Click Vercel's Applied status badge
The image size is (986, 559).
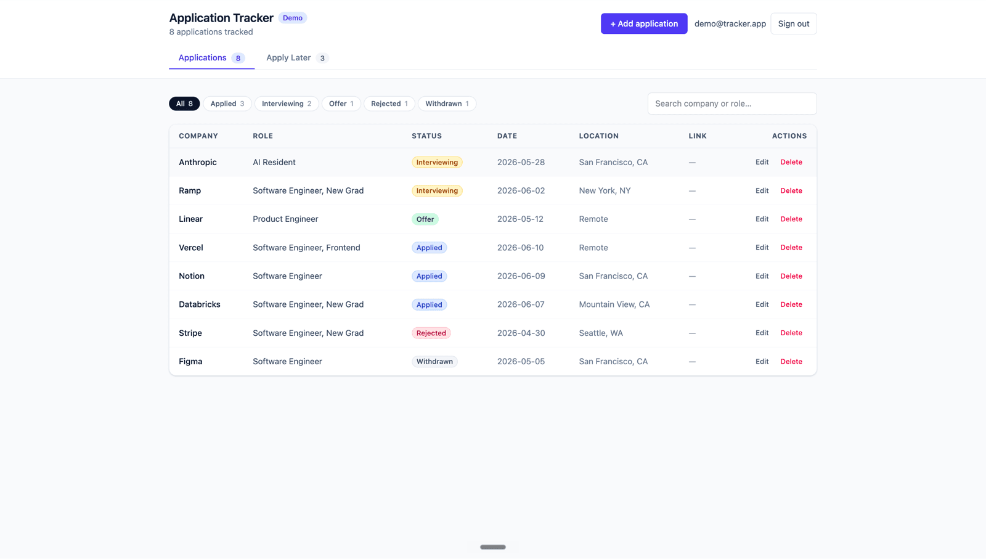tap(430, 247)
